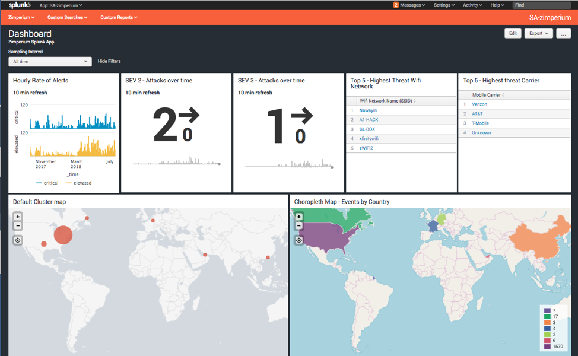
Task: Open the GL-BOX wifi network link
Action: [367, 129]
